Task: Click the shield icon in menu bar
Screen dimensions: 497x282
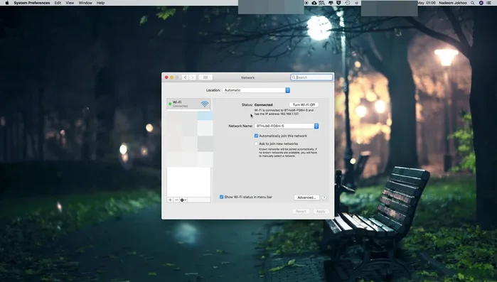Action: tap(338, 3)
